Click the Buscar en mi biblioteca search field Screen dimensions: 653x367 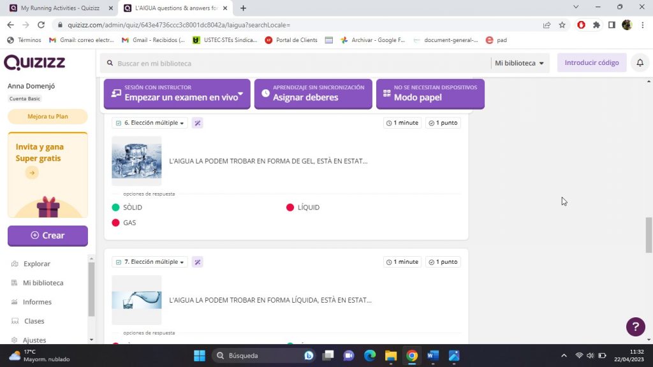pos(293,63)
